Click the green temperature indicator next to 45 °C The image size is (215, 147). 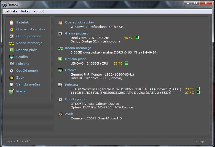pyautogui.click(x=137, y=38)
